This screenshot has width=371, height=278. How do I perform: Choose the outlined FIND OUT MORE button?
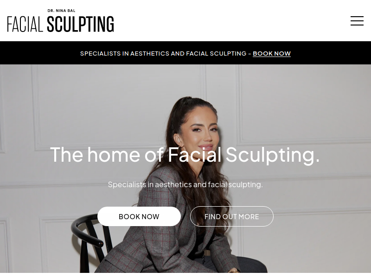[231, 216]
